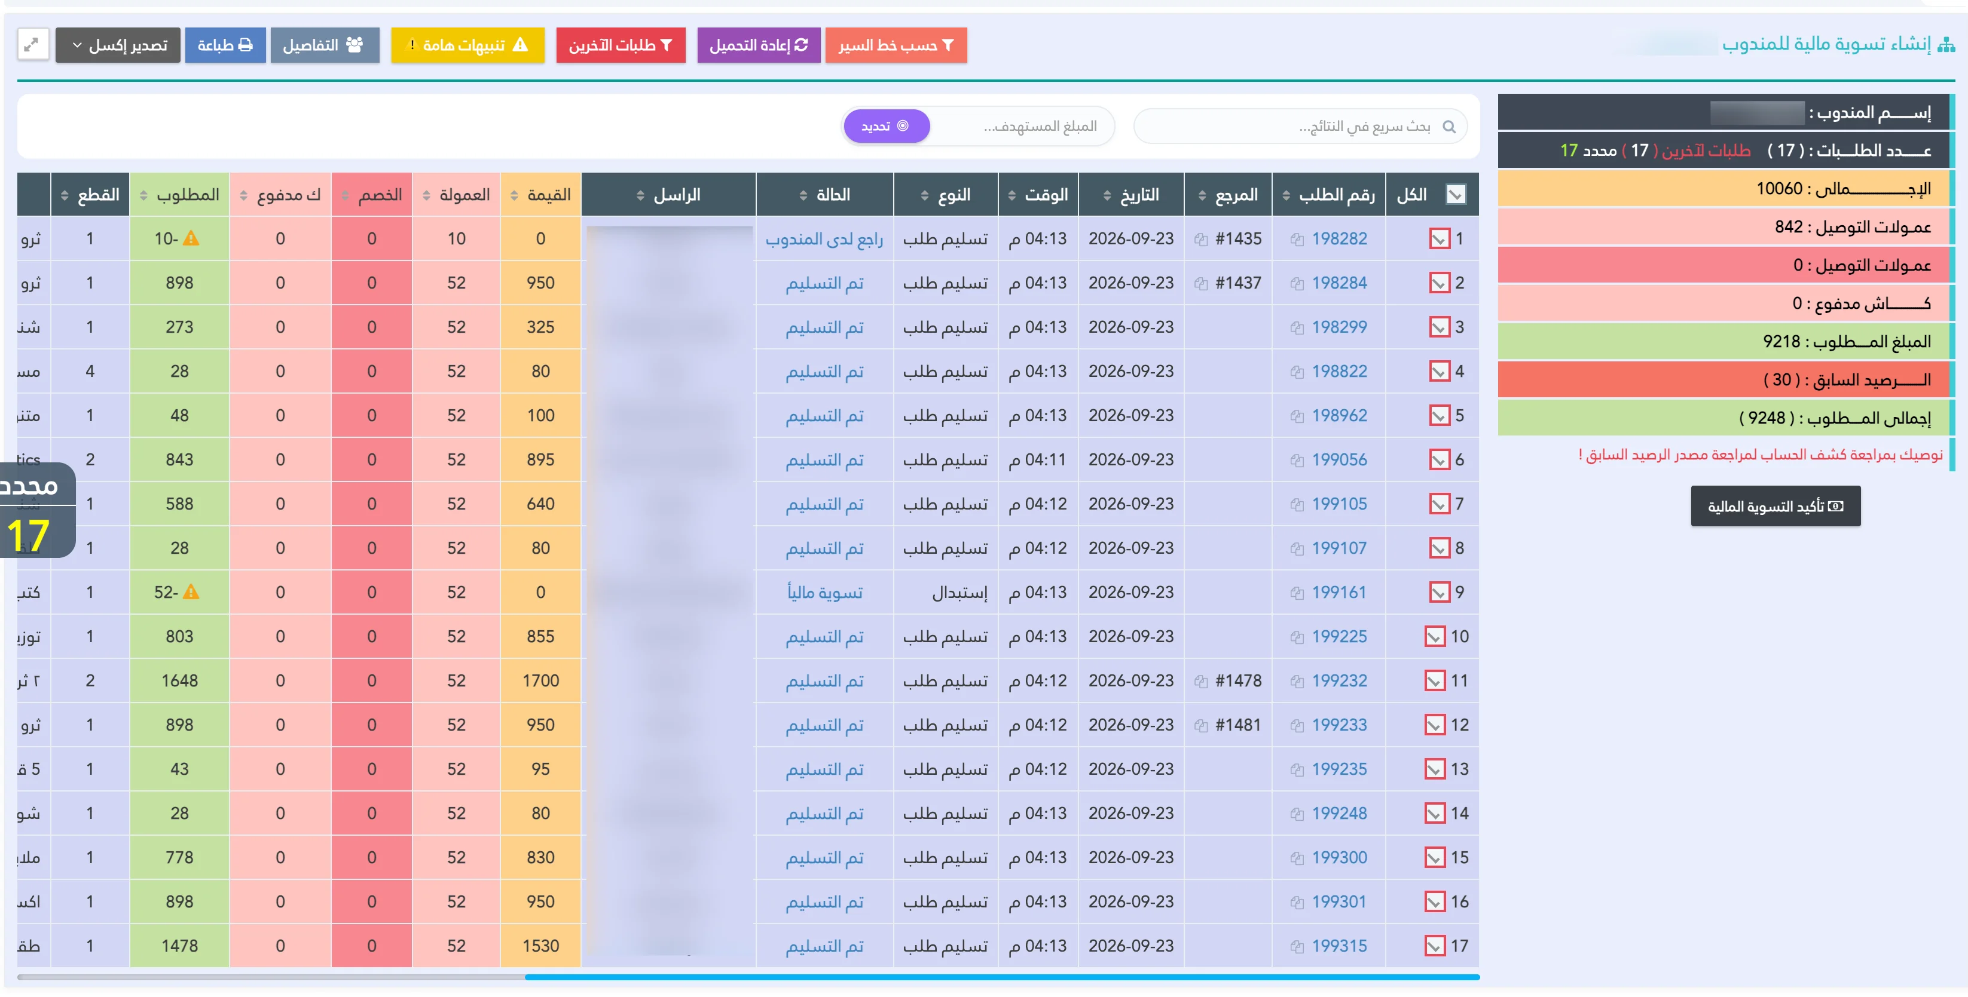Copy icon next to order 198962

(1297, 417)
